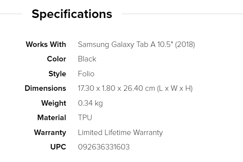Image resolution: width=243 pixels, height=162 pixels.
Task: Click the Samsung Galaxy Tab A 10.5" text
Action: tap(126, 44)
